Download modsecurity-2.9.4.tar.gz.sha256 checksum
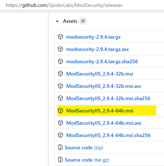Screen dimensions: 164x166 click(102, 62)
